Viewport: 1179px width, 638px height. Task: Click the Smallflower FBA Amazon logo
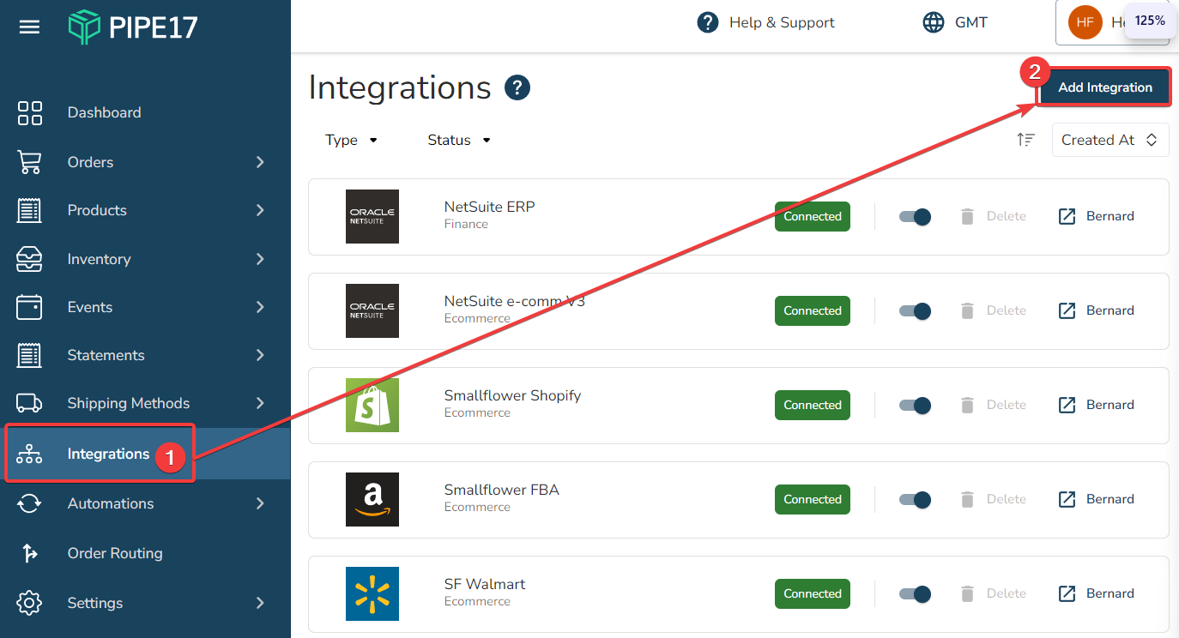click(x=372, y=499)
